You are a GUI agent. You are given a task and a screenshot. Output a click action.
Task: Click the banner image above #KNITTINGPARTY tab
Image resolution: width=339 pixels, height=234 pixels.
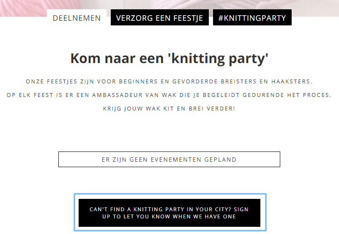(x=252, y=4)
